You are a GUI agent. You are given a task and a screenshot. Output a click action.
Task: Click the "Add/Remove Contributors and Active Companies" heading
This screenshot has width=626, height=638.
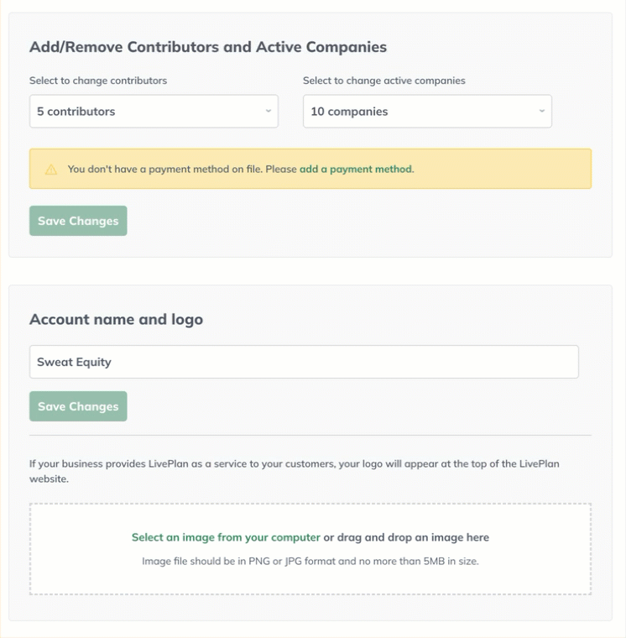[x=208, y=47]
